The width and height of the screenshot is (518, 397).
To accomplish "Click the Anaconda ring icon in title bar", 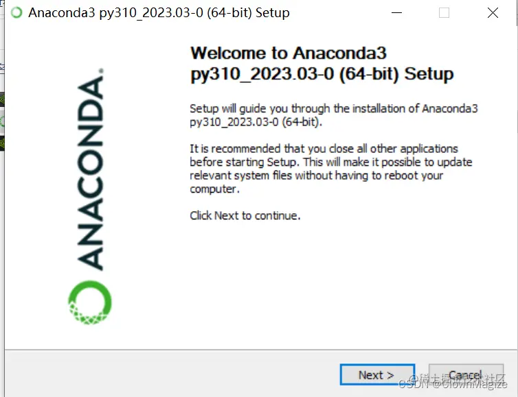I will click(x=16, y=12).
